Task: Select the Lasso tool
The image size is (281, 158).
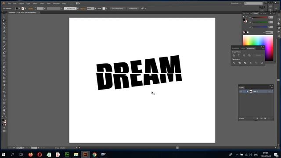Action: tap(4, 27)
